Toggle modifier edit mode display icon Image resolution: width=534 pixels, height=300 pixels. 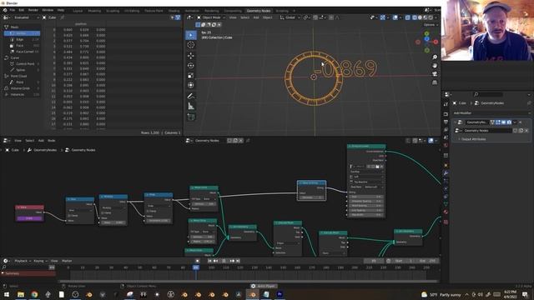498,122
